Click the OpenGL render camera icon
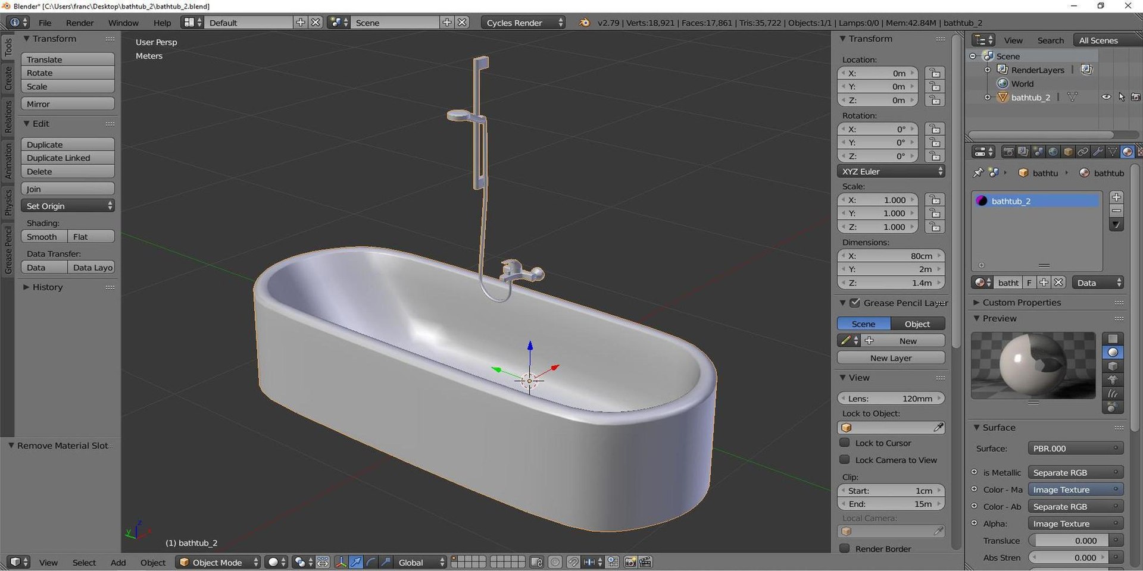The height and width of the screenshot is (571, 1143). (x=630, y=562)
